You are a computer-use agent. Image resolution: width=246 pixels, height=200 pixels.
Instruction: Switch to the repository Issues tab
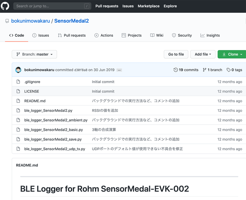point(41,36)
